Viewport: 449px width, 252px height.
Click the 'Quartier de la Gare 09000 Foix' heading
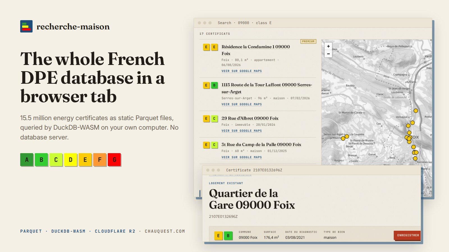[x=252, y=199]
